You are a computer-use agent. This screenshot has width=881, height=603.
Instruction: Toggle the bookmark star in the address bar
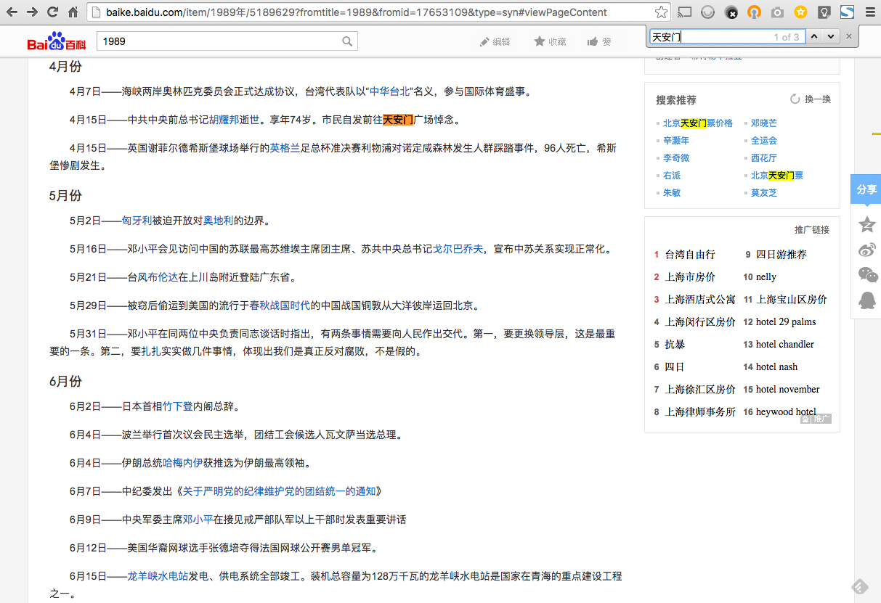pyautogui.click(x=662, y=12)
